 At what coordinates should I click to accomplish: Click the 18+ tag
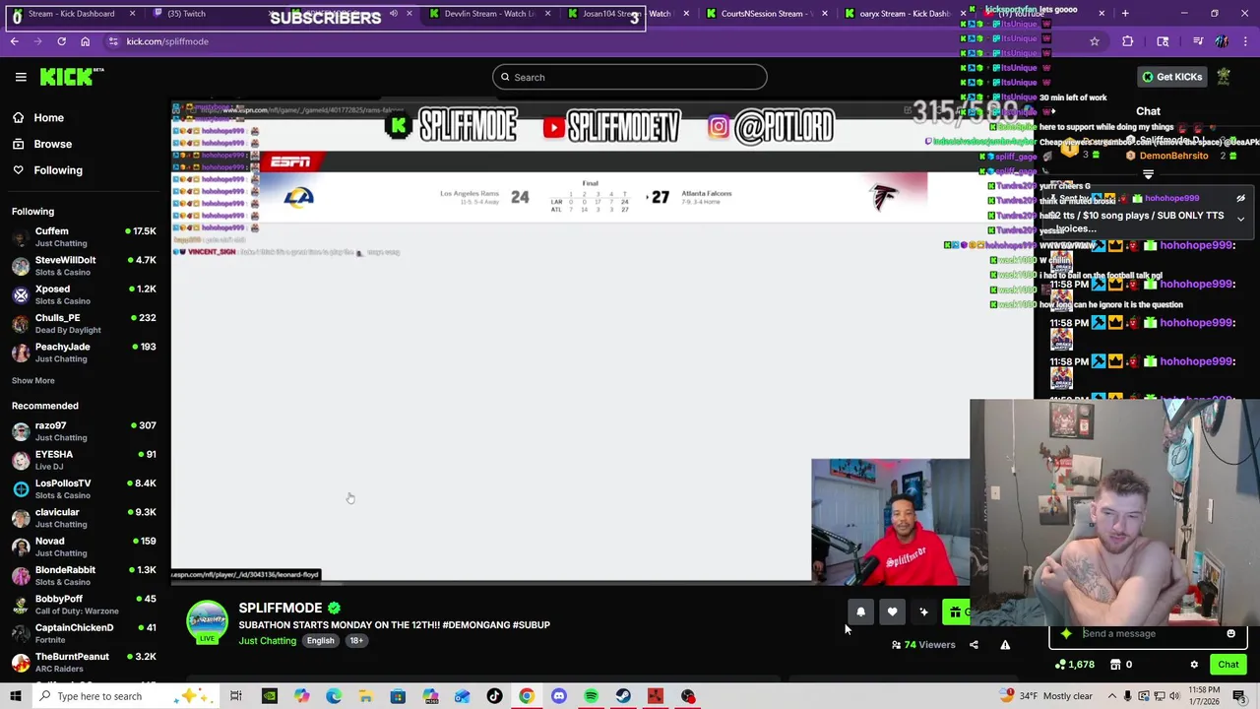pos(356,641)
